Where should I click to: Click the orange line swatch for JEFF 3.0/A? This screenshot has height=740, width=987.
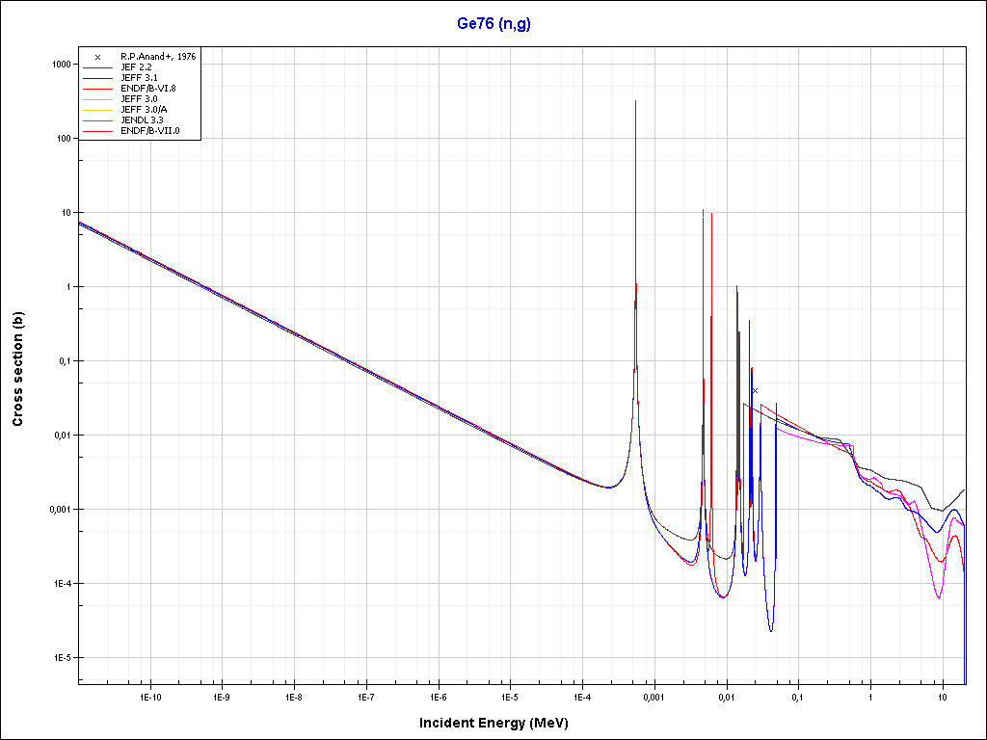tap(97, 110)
